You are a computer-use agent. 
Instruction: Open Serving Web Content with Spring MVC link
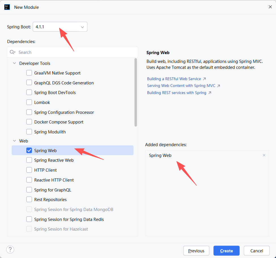tap(181, 86)
